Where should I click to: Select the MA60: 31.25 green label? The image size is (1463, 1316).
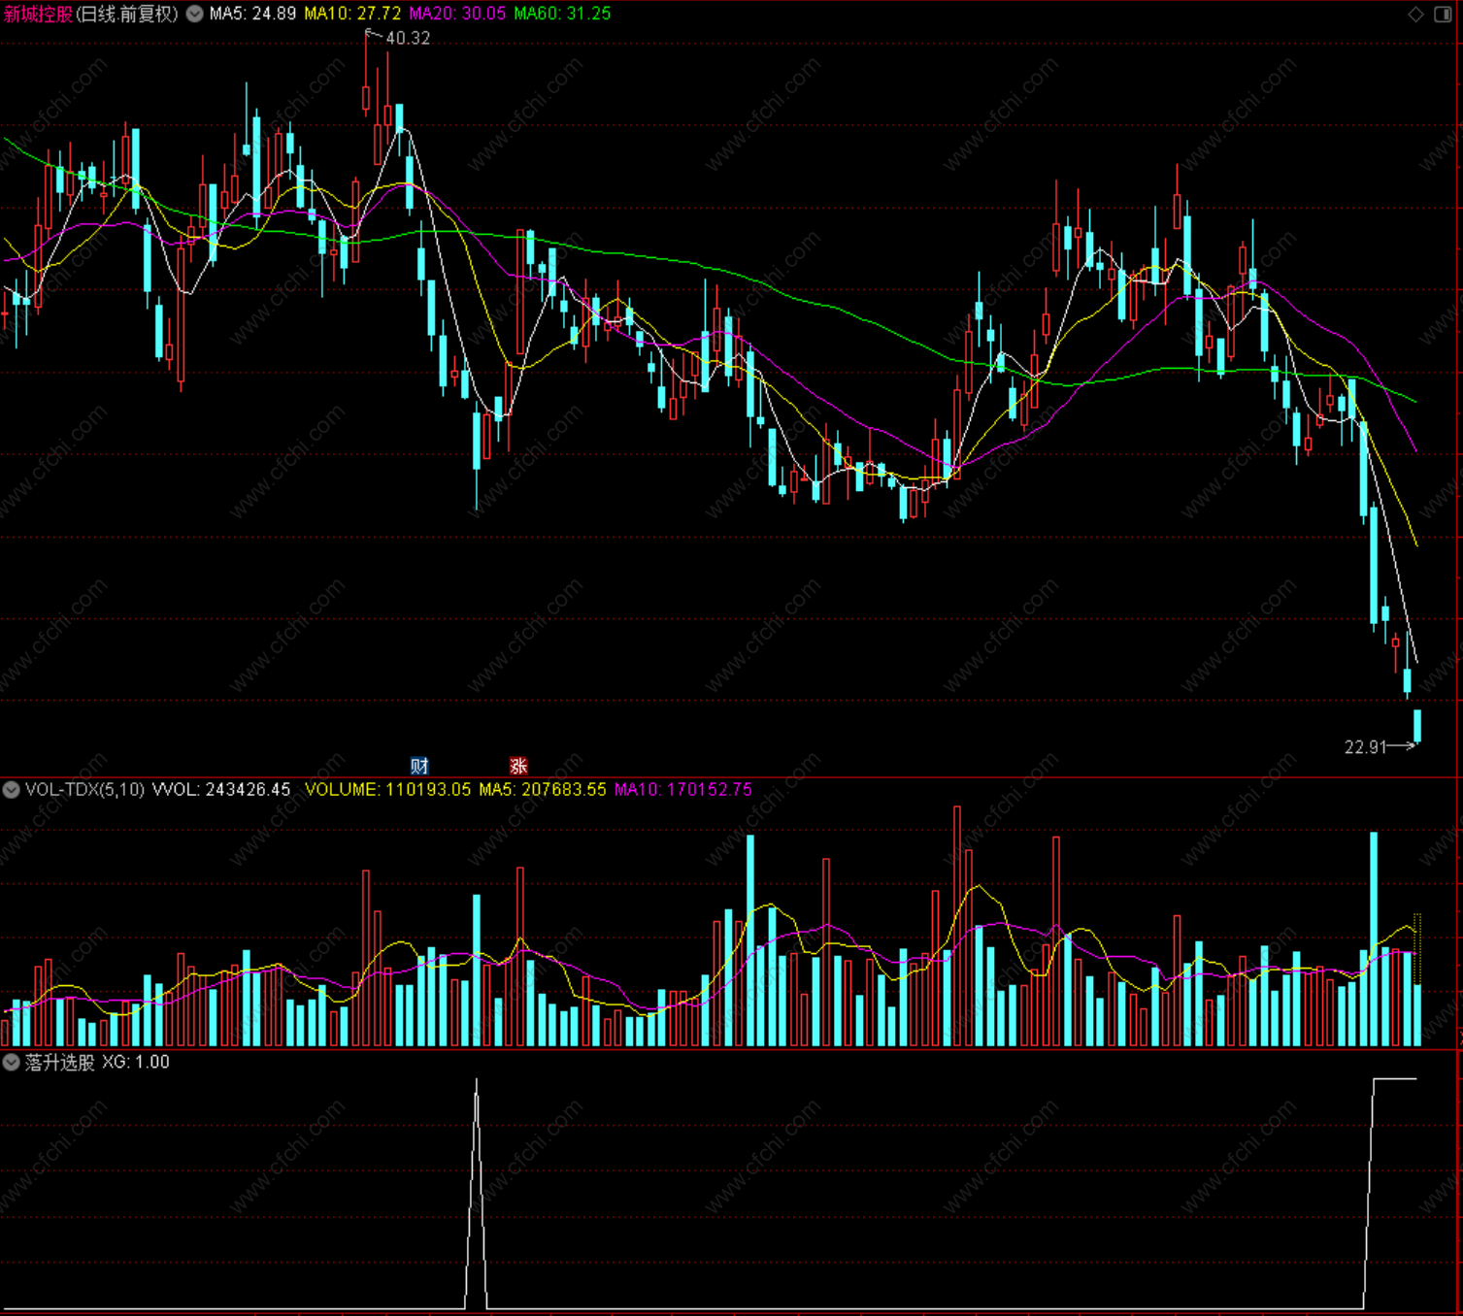tap(562, 14)
